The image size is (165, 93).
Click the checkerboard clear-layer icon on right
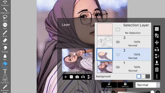tap(157, 29)
